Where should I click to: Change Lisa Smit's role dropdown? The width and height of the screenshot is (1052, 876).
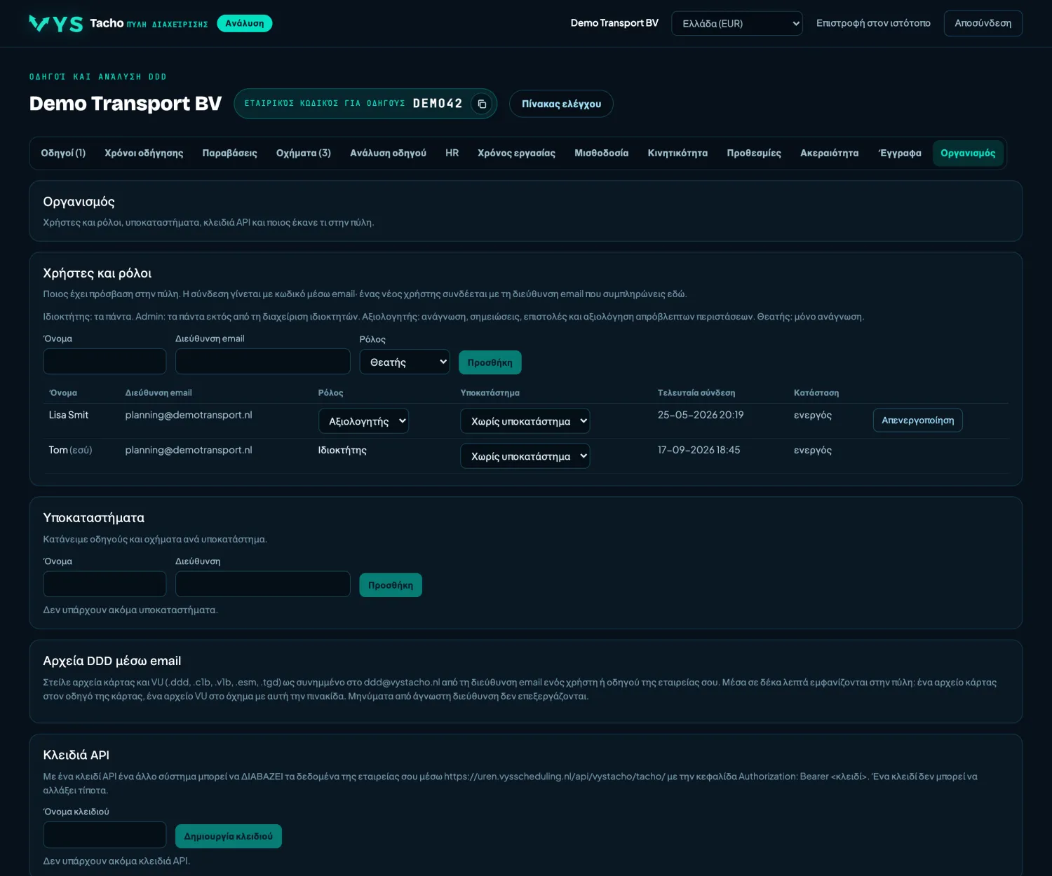(363, 421)
